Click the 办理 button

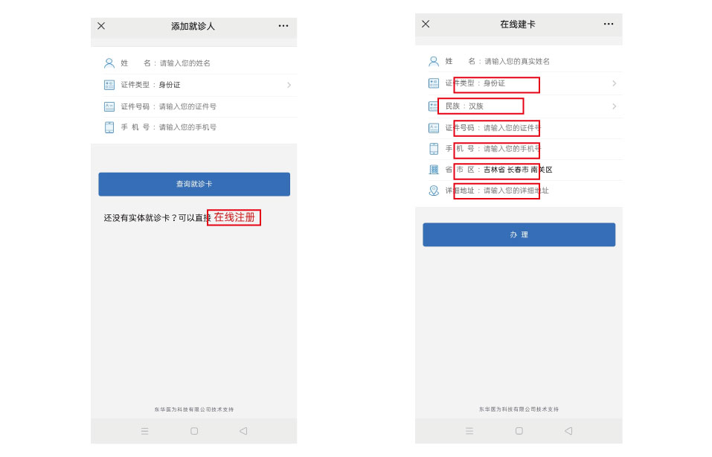point(519,234)
